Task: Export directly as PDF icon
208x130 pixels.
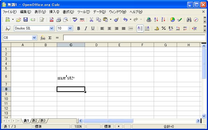Action: (x=51, y=20)
